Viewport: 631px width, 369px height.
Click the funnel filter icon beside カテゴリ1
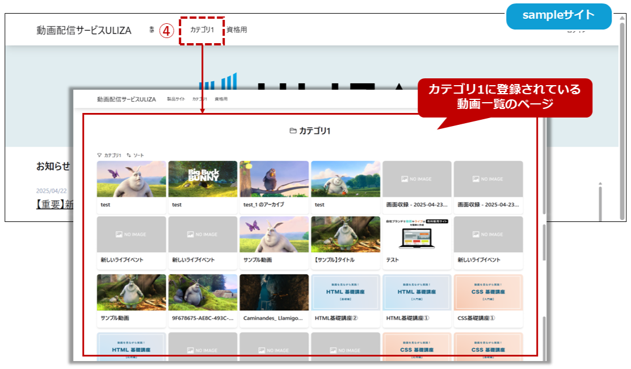100,155
